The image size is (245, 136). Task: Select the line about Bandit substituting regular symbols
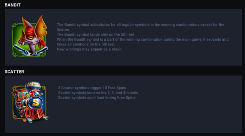pyautogui.click(x=140, y=27)
